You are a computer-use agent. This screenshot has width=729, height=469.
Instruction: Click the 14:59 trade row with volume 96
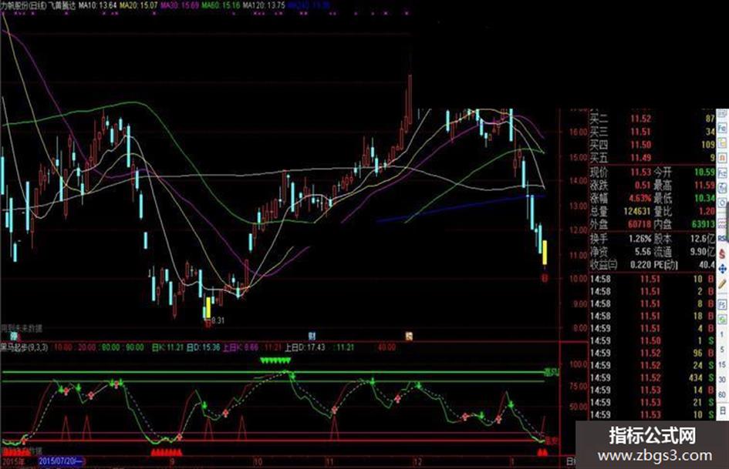tap(653, 353)
